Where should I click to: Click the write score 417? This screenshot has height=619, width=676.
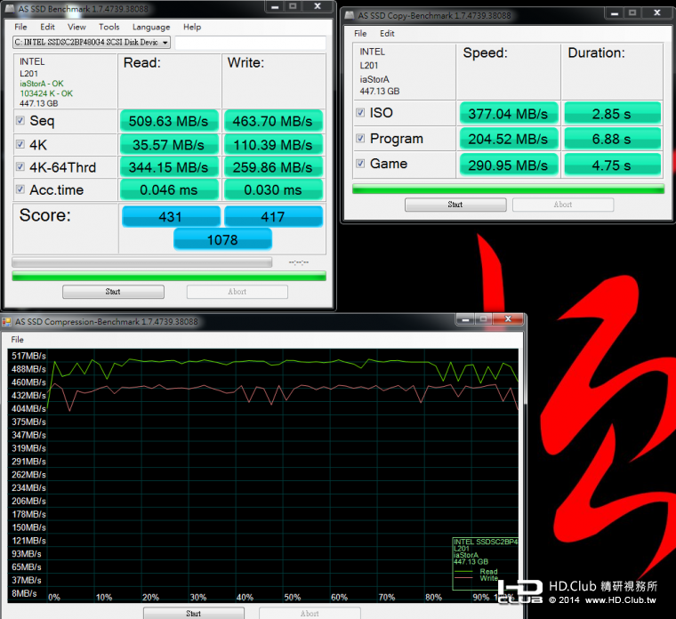point(273,216)
